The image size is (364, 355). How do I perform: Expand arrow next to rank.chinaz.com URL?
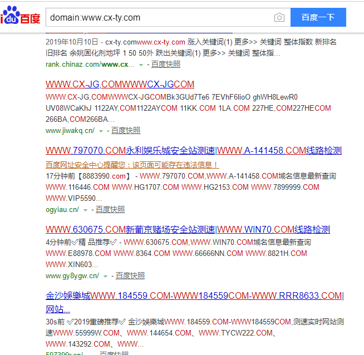[141, 65]
